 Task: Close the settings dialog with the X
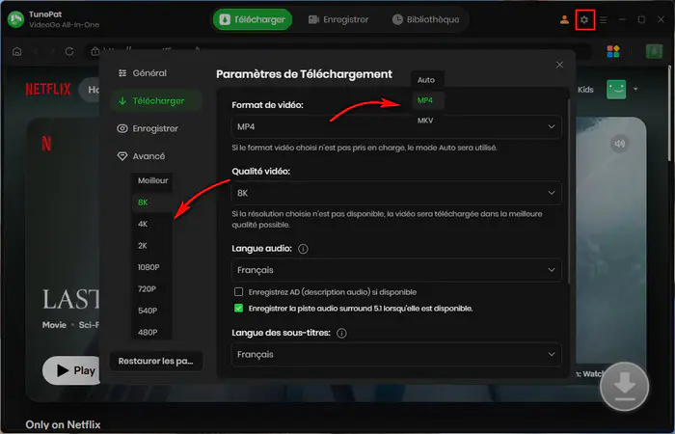point(559,65)
